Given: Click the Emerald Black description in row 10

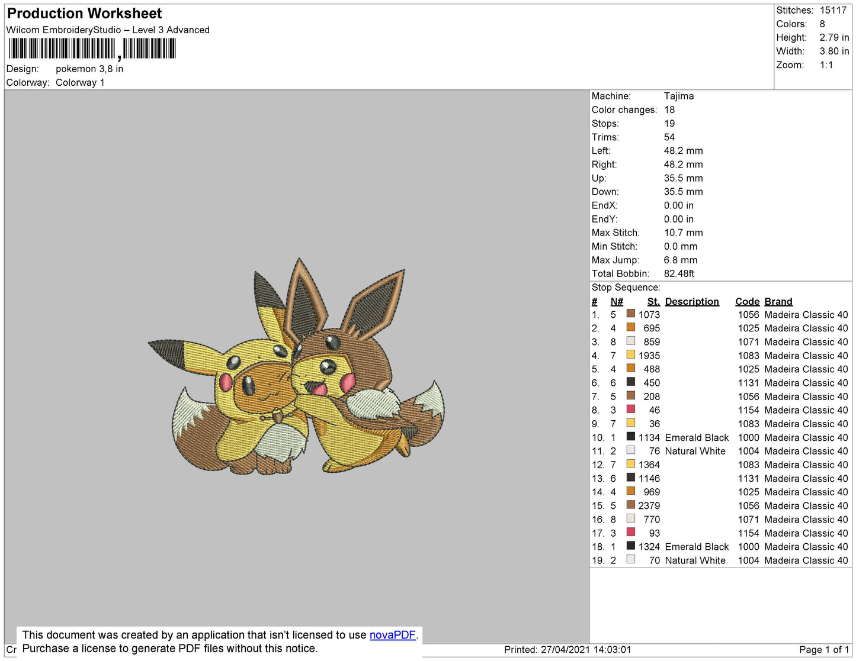Looking at the screenshot, I should (697, 437).
